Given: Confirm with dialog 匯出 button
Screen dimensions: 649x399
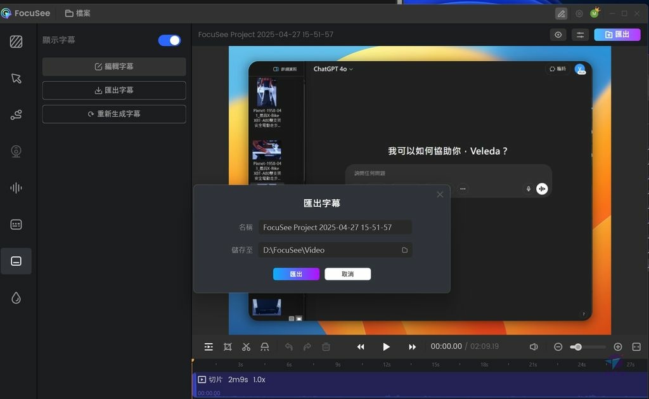Looking at the screenshot, I should pos(296,274).
